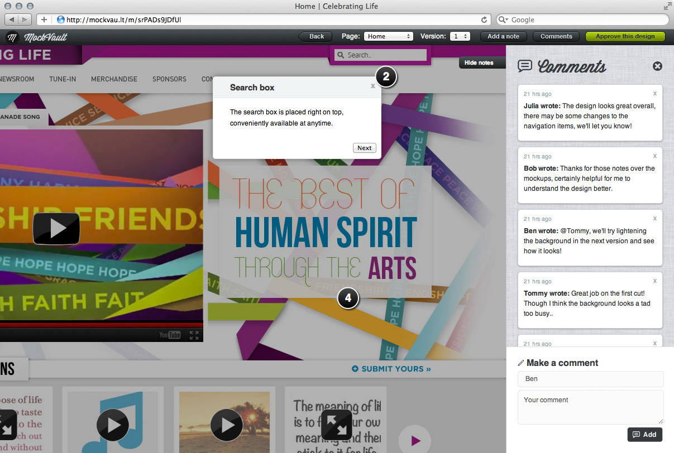Delete Tommy's comment with its x
Viewport: 674px width, 453px height.
pos(655,281)
